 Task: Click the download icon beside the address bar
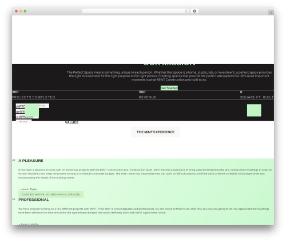194,11
